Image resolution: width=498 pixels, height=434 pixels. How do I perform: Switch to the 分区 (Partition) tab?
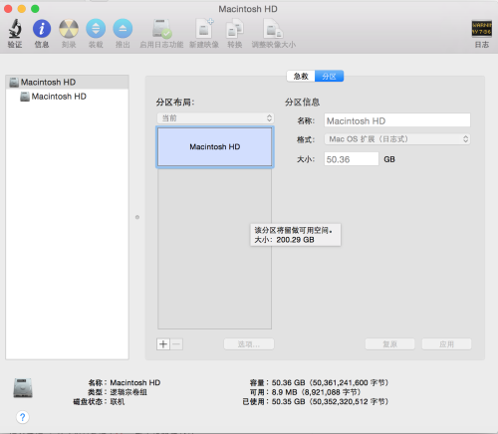[329, 76]
